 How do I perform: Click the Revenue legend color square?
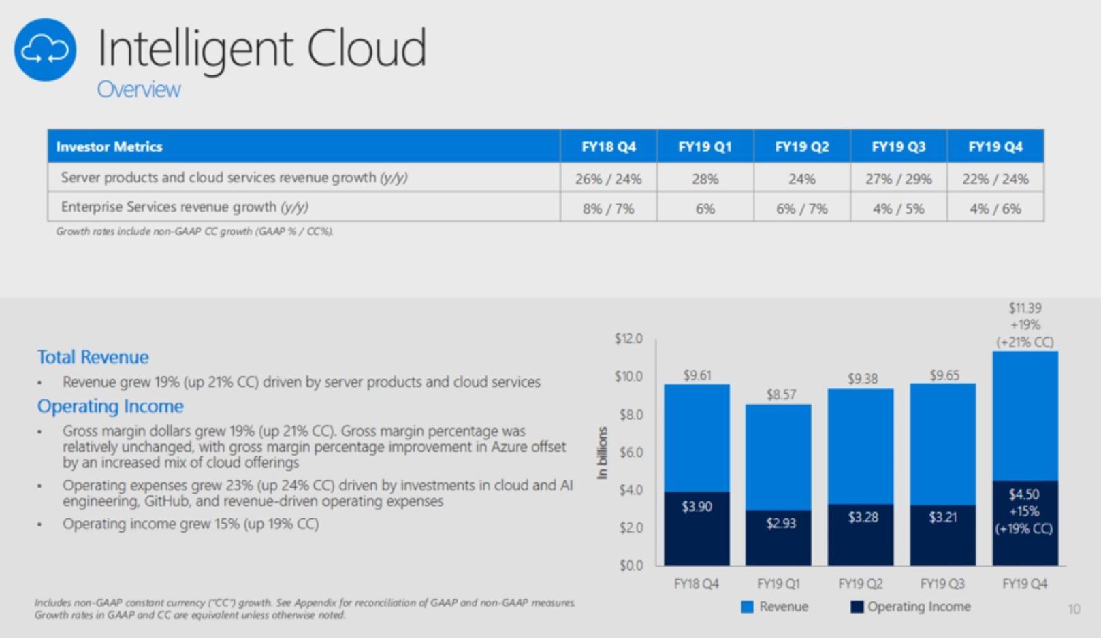pos(747,607)
